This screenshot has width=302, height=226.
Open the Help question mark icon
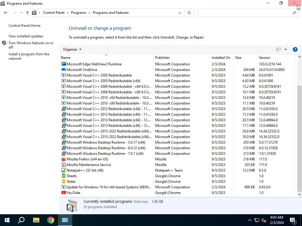click(x=295, y=49)
